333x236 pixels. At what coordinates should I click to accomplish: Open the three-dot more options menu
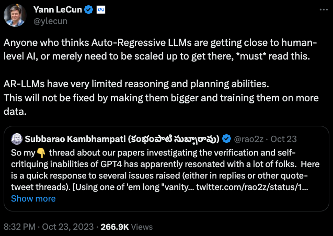pyautogui.click(x=320, y=9)
